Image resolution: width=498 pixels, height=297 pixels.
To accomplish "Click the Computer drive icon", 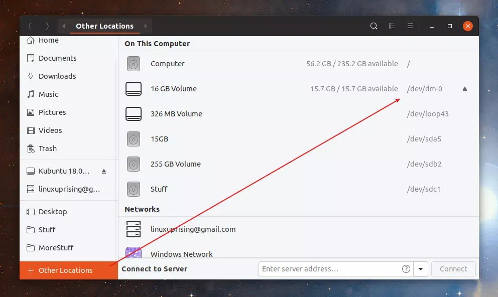I will tap(134, 64).
